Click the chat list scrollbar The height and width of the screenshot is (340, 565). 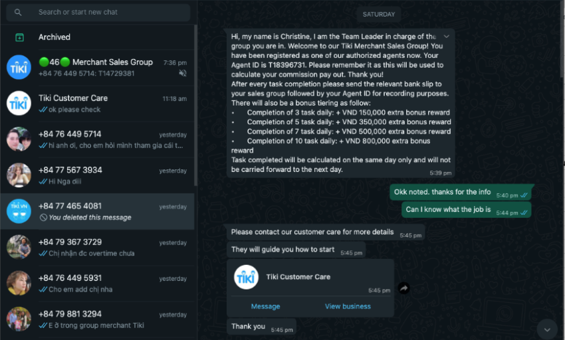(x=195, y=105)
